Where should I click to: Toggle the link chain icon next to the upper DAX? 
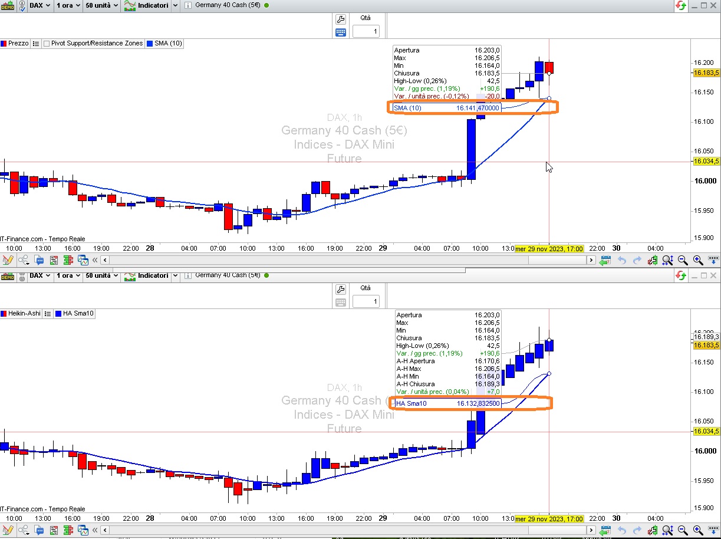(22, 5)
